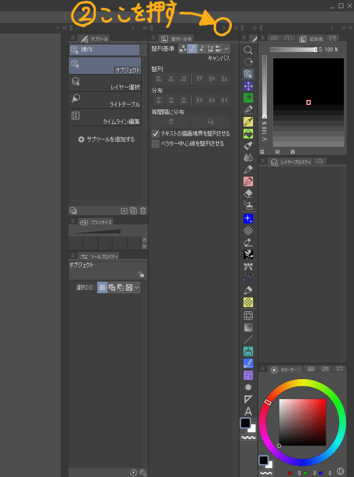Image resolution: width=354 pixels, height=477 pixels.
Task: Switch to the 整列・分布 tab
Action: (177, 39)
